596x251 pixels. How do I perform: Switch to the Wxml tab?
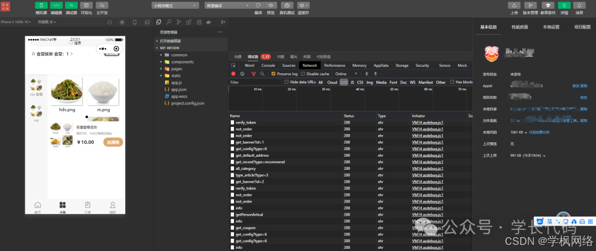[249, 65]
